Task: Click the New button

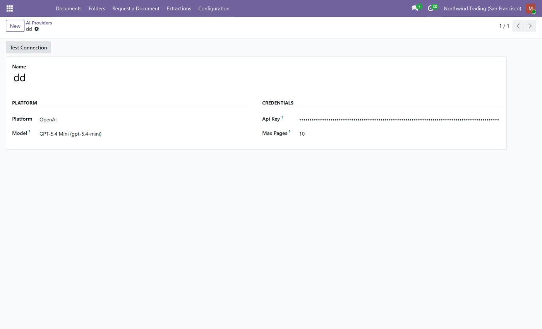Action: tap(15, 26)
